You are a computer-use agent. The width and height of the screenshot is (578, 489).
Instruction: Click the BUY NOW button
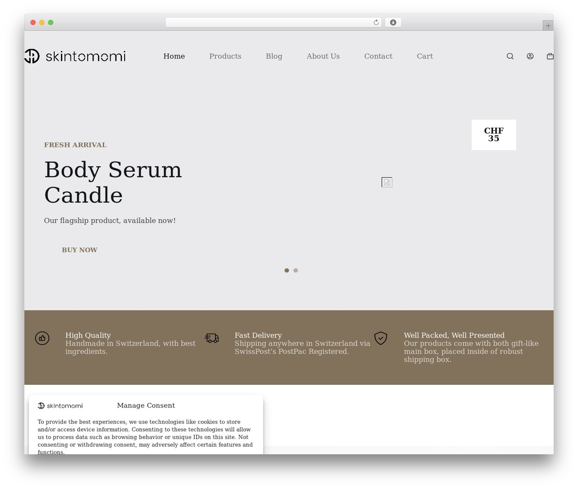[x=79, y=250]
